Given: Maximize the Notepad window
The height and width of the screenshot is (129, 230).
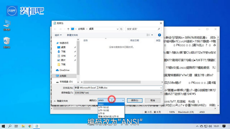Looking at the screenshot, I should (x=207, y=29).
